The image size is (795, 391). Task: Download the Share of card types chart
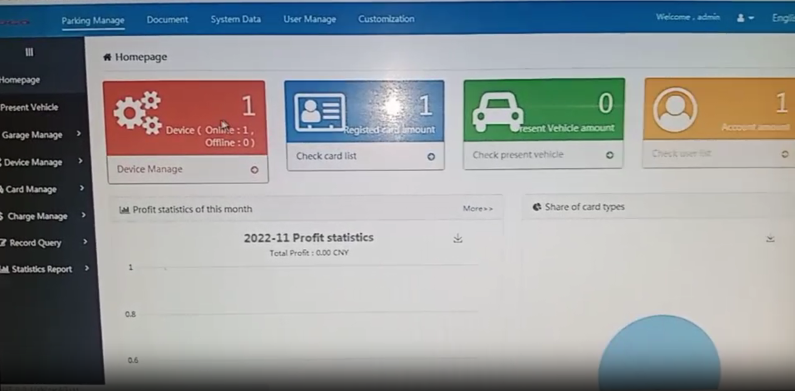pos(770,239)
